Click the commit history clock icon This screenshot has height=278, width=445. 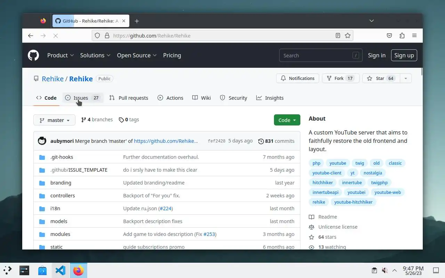261,141
